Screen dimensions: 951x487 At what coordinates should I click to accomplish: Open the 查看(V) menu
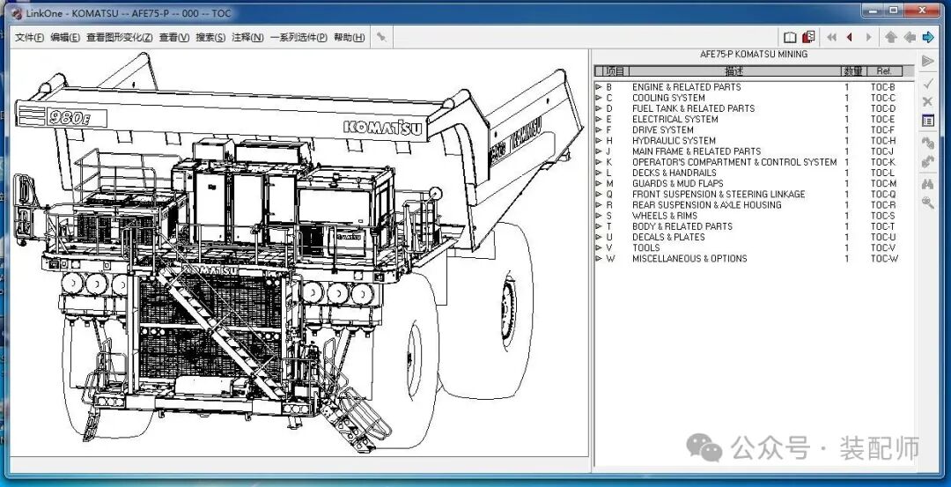click(174, 38)
